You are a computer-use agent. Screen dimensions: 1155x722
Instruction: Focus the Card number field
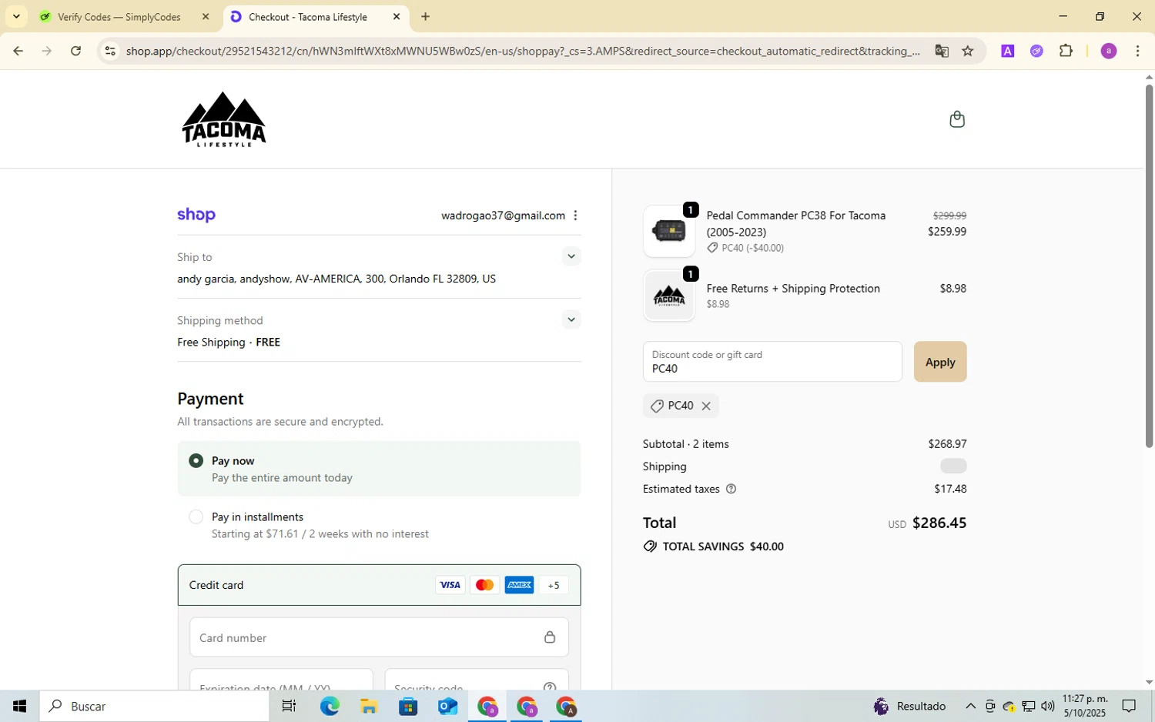379,637
